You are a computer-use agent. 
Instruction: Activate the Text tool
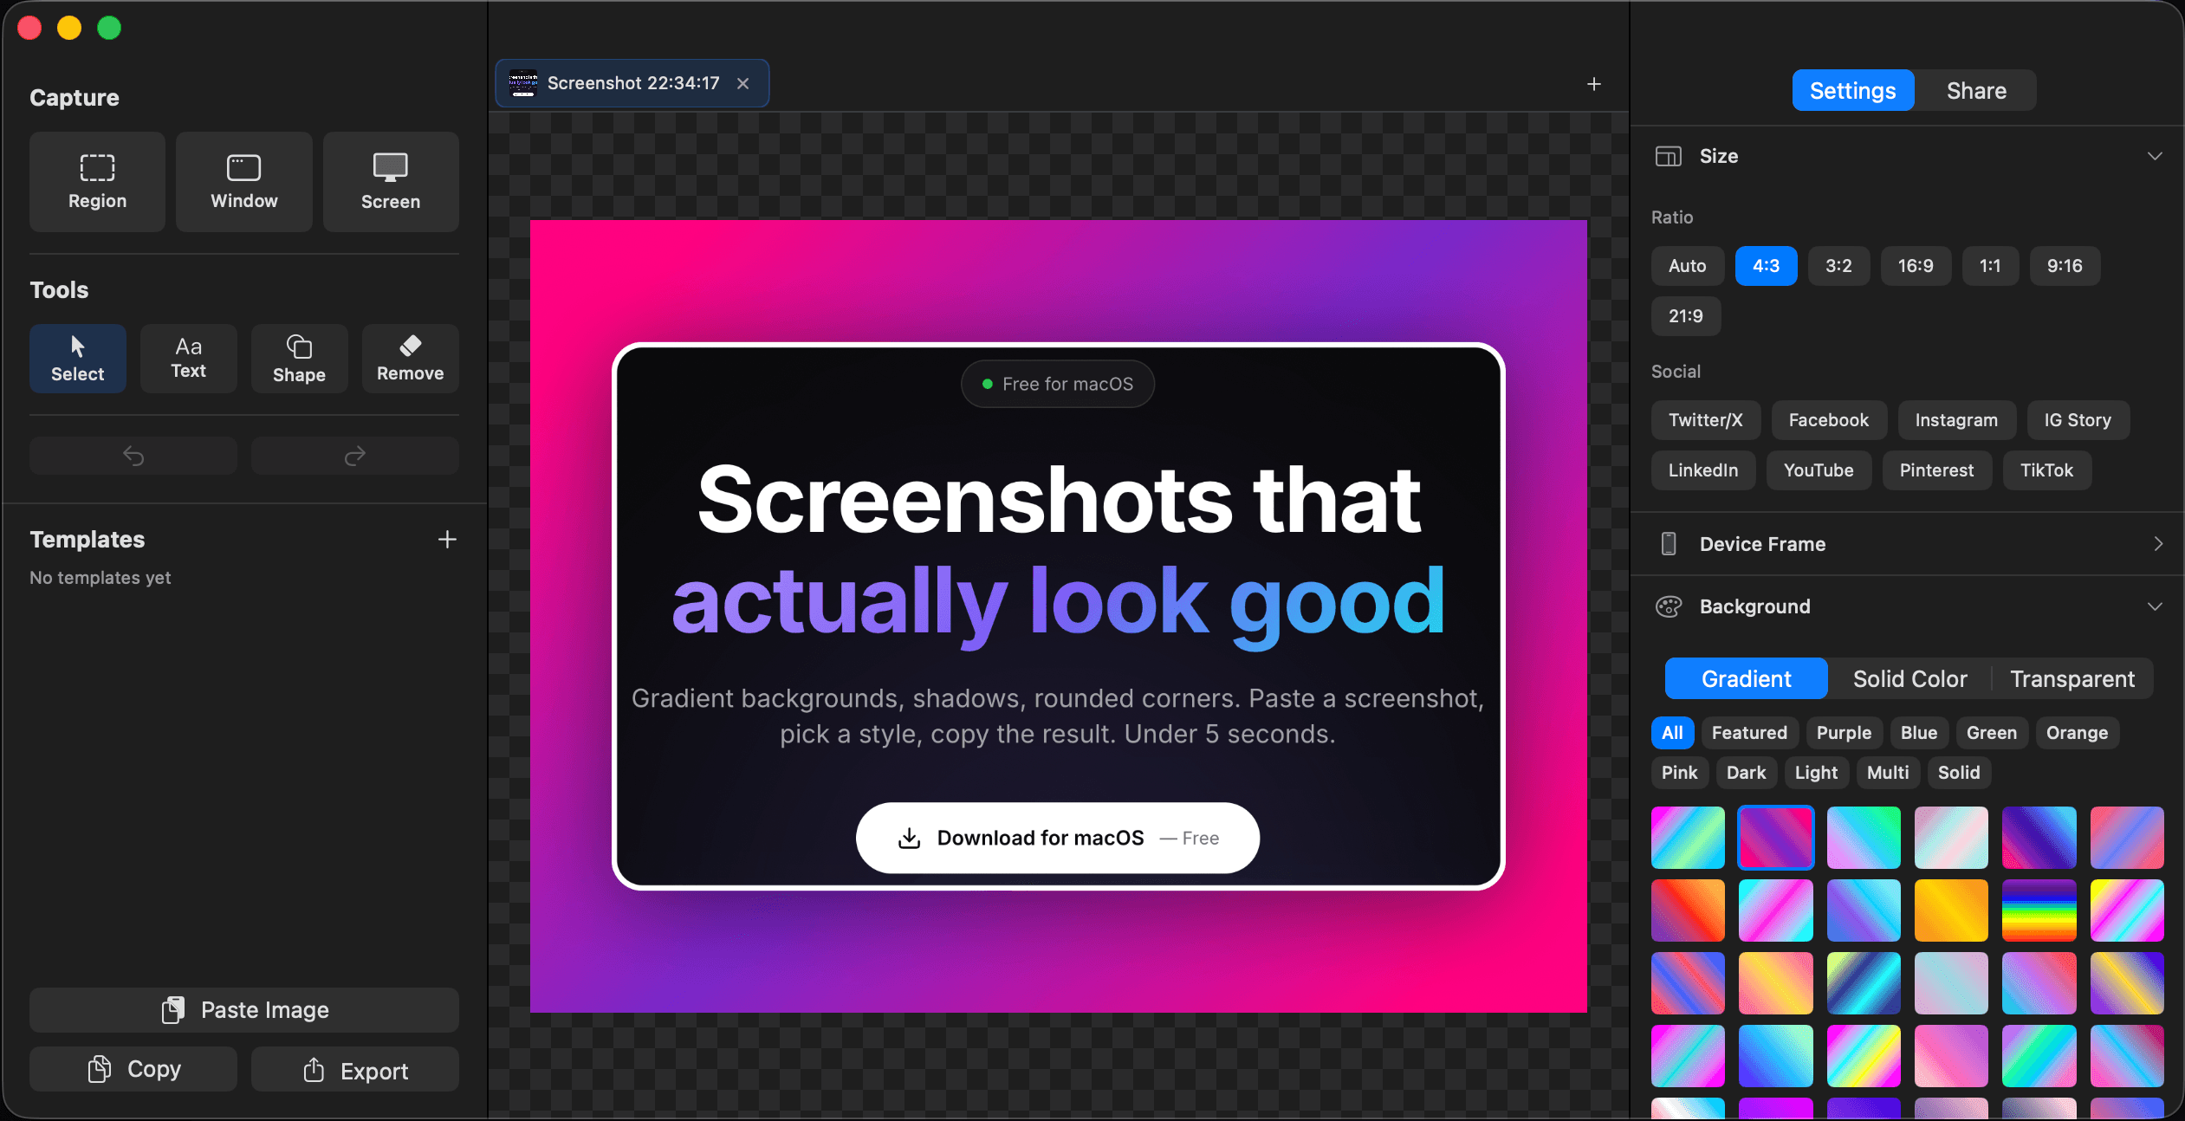(x=188, y=358)
